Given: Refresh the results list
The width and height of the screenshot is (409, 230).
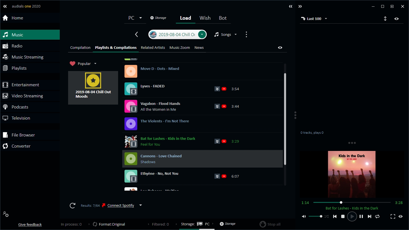Looking at the screenshot, I should pos(73,205).
